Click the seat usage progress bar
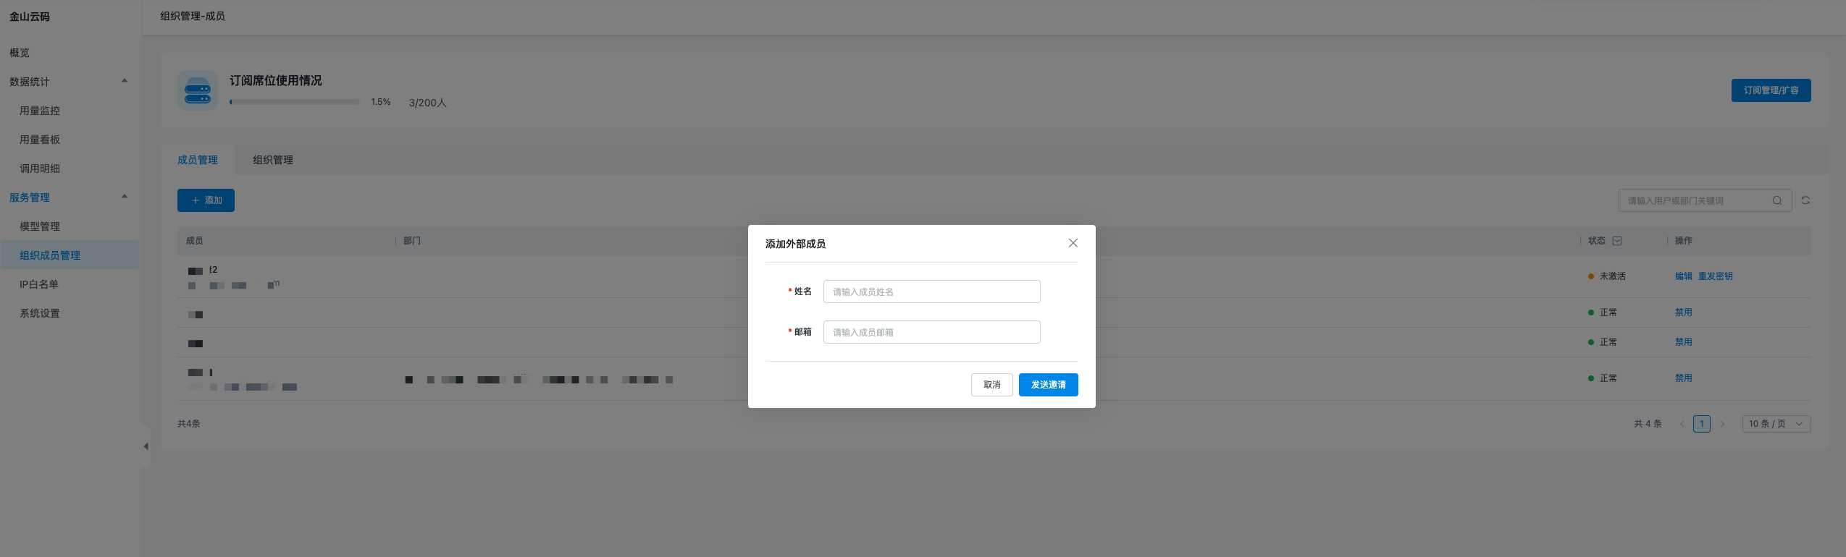 [295, 102]
